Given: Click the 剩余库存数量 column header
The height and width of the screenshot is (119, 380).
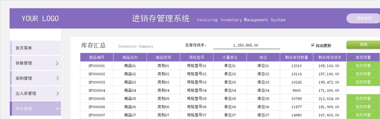Looking at the screenshot, I should click(297, 57).
